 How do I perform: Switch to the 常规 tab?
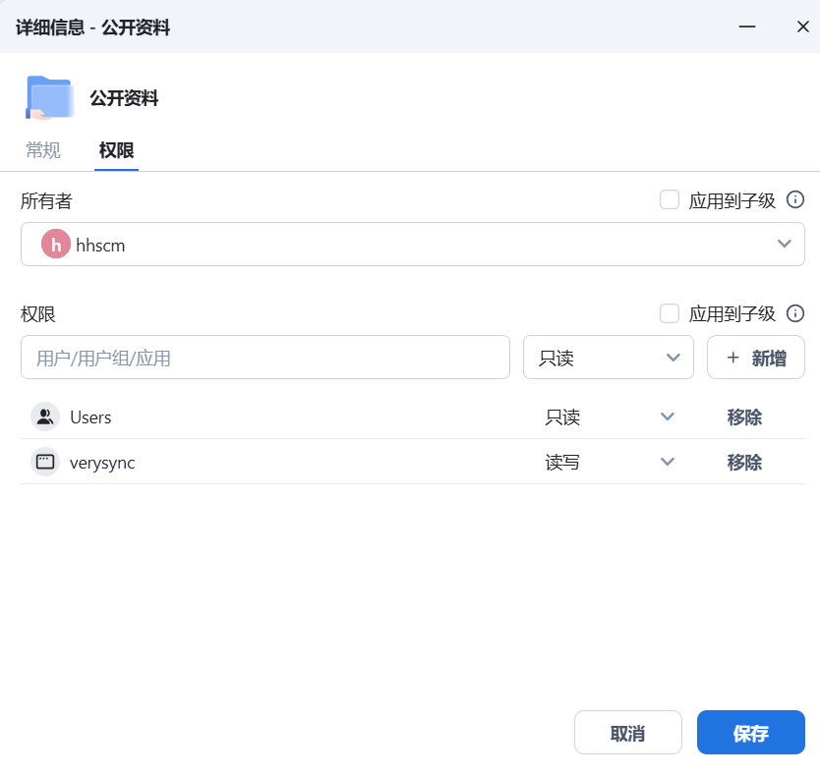point(43,150)
